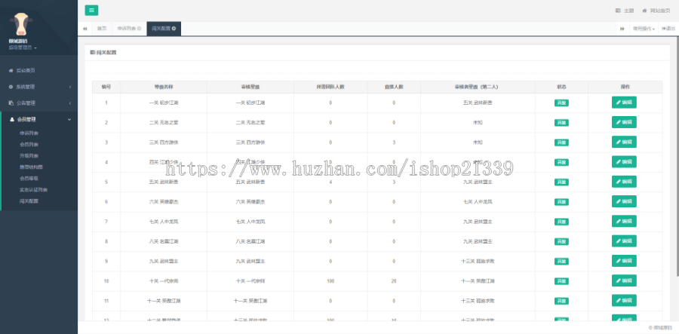Switch to the 申诉列表 tab
The width and height of the screenshot is (679, 334).
pos(129,29)
